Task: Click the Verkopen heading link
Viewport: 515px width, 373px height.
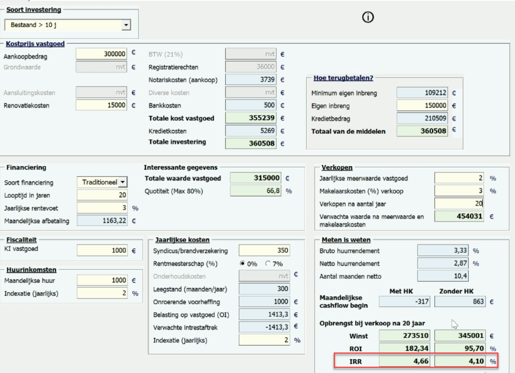Action: point(337,167)
